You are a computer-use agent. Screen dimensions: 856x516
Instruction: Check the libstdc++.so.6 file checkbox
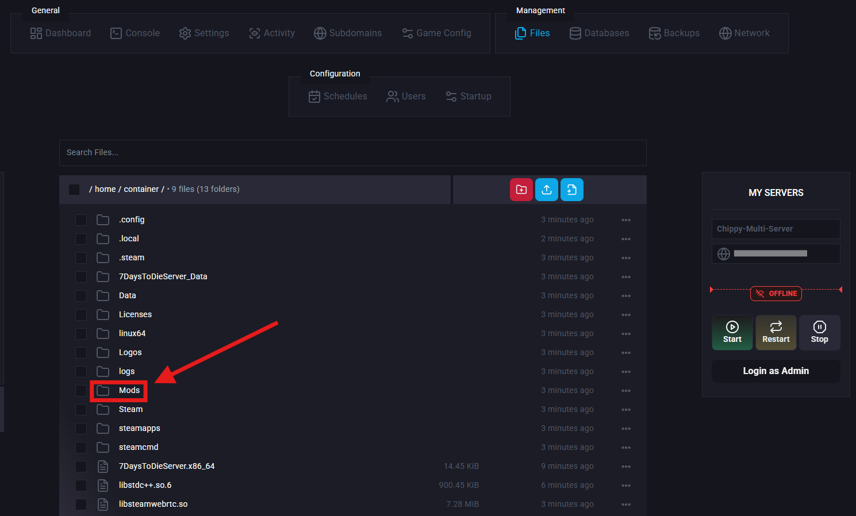[81, 485]
